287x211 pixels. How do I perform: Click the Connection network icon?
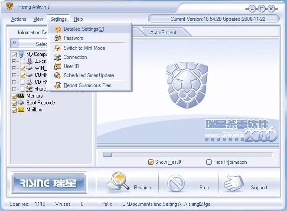point(58,57)
